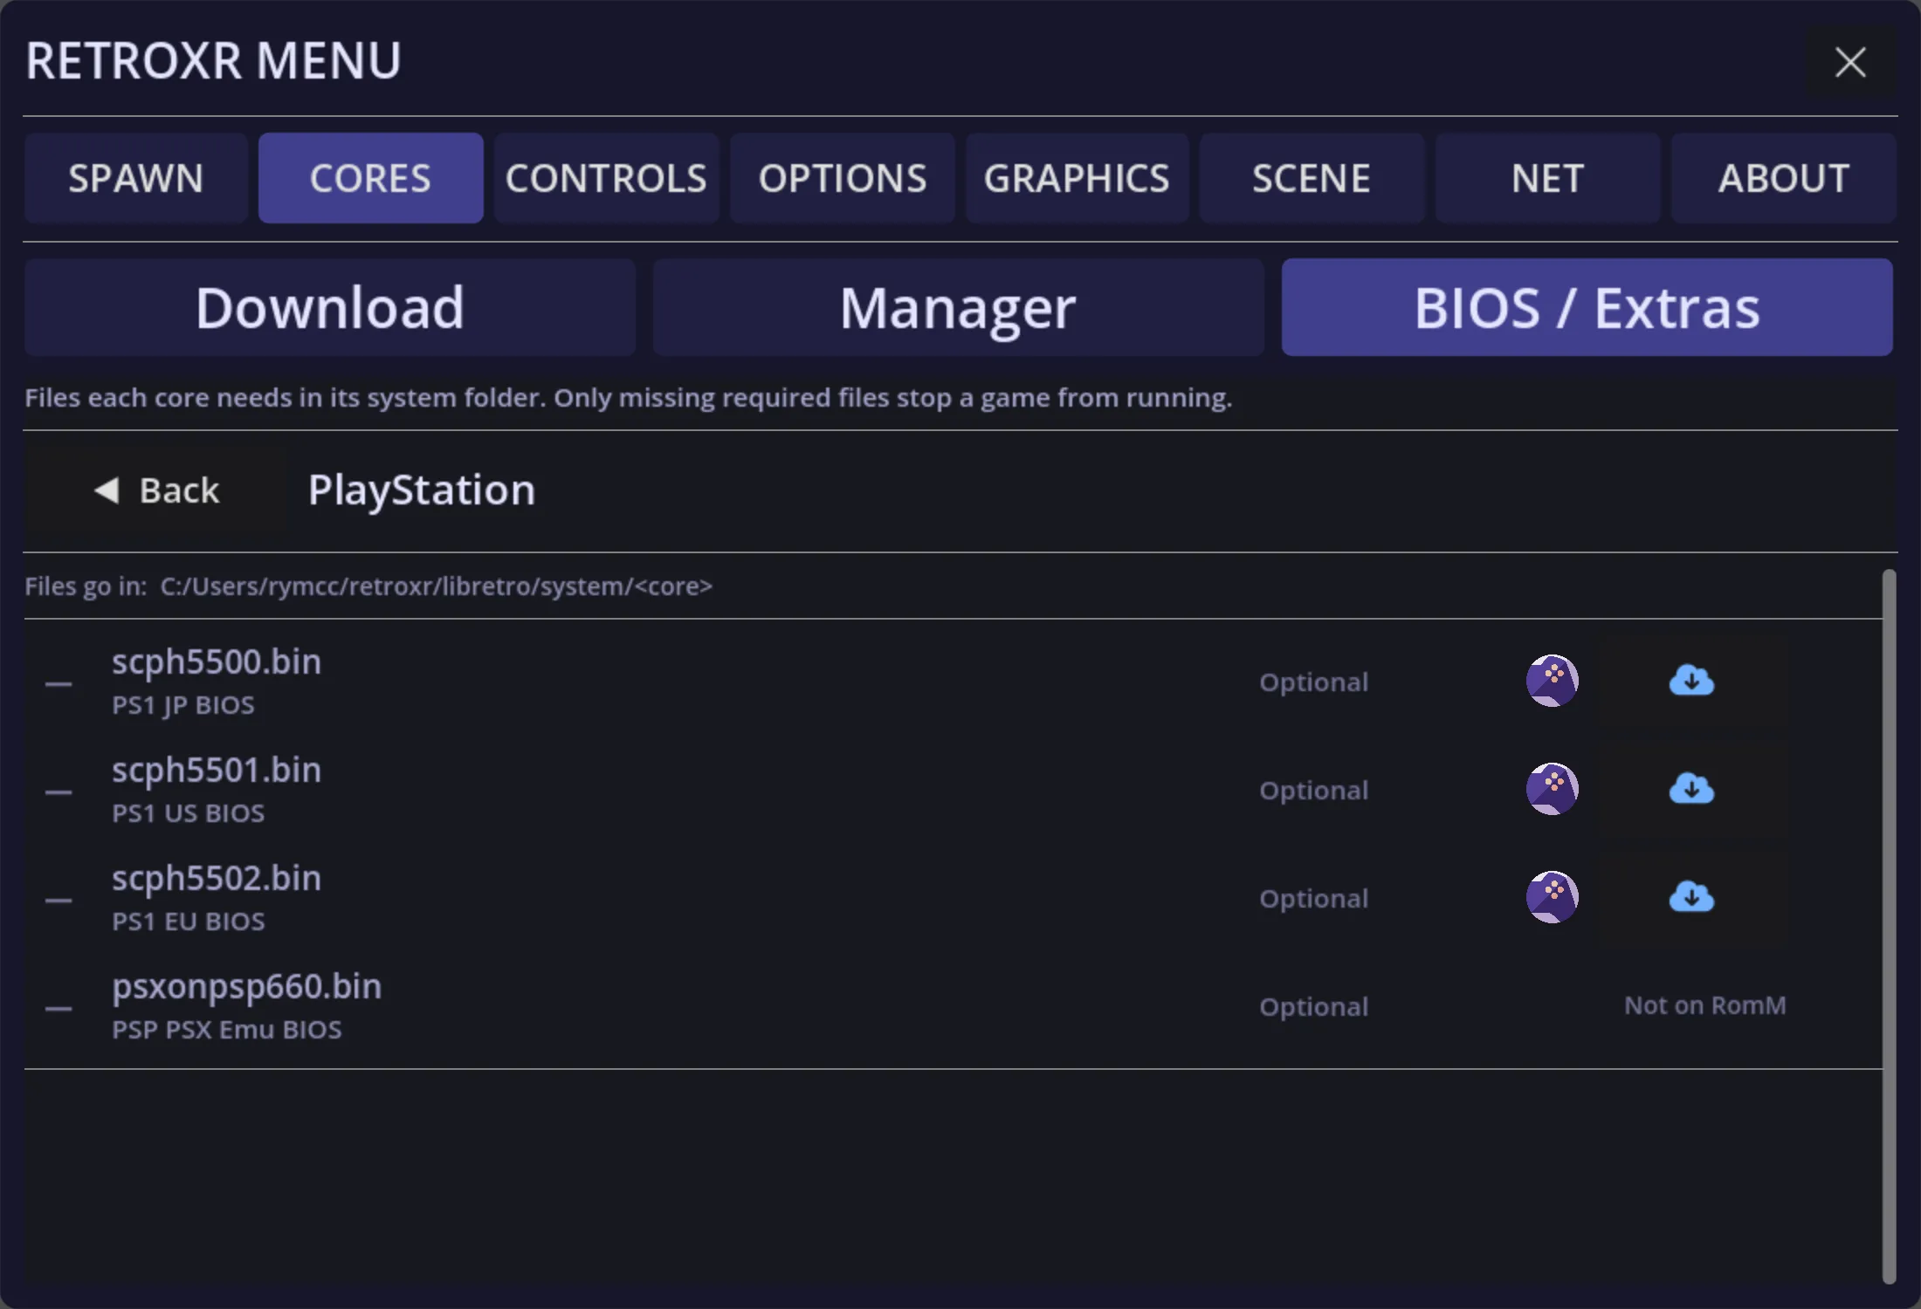The height and width of the screenshot is (1309, 1921).
Task: Open the Download sub-tab
Action: coord(330,307)
